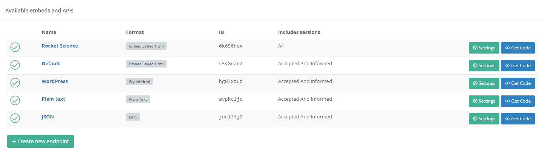
Task: Open Settings for the Default endpoint
Action: [x=484, y=66]
